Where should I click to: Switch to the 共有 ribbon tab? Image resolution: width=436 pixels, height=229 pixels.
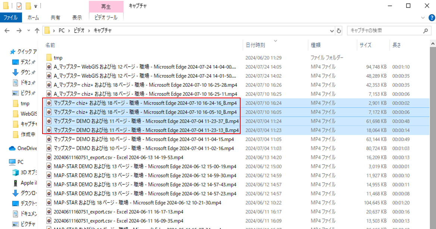pos(55,18)
